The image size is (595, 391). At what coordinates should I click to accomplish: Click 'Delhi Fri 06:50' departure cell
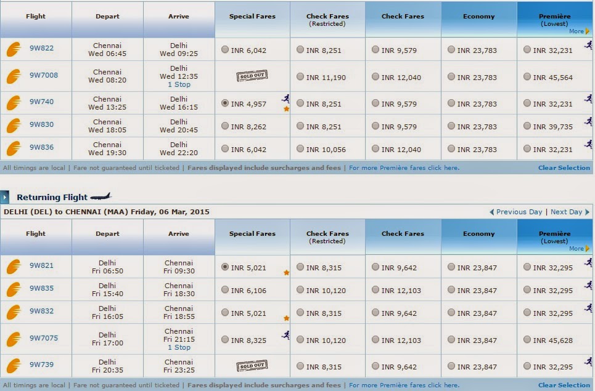107,267
